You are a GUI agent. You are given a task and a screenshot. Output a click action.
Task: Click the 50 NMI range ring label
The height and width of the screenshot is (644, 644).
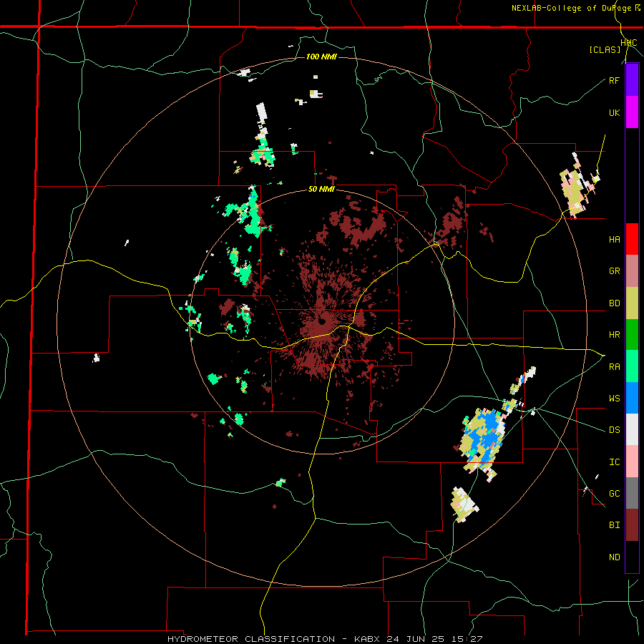pyautogui.click(x=321, y=190)
